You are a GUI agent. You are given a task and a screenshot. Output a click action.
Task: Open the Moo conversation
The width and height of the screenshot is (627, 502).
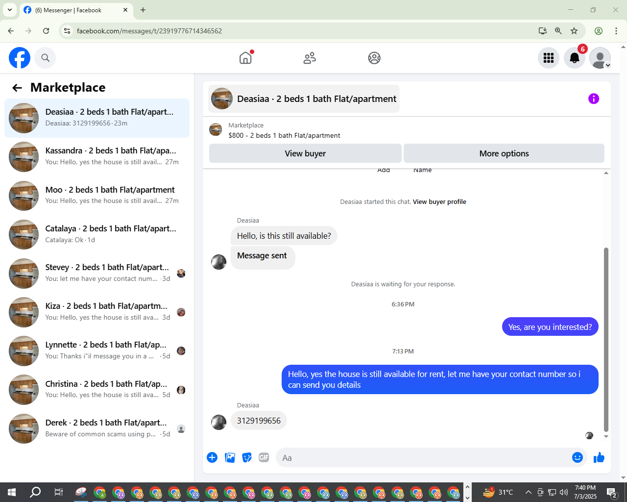(x=97, y=196)
